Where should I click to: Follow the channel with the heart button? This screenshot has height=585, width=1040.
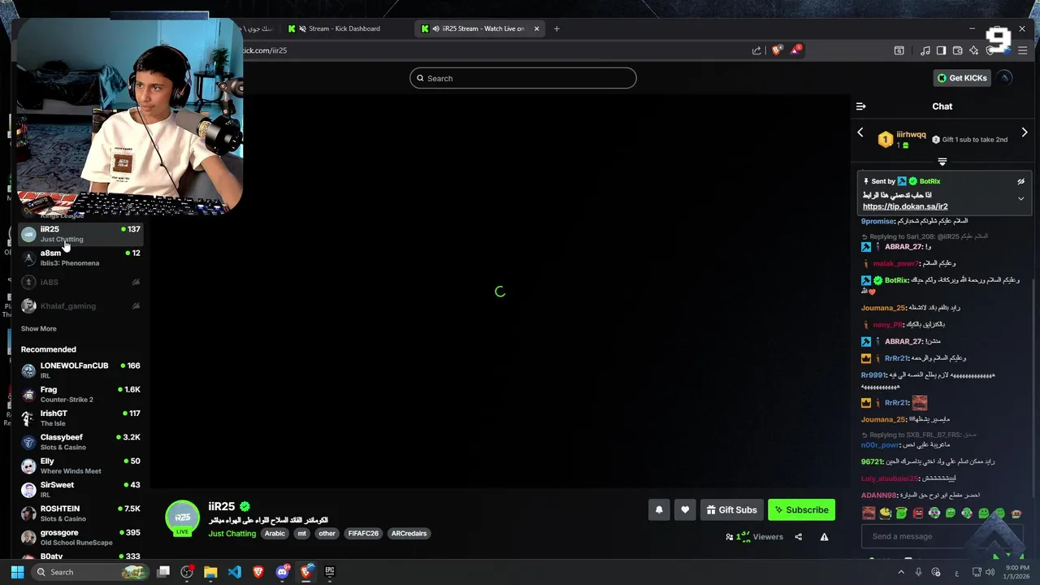[685, 510]
